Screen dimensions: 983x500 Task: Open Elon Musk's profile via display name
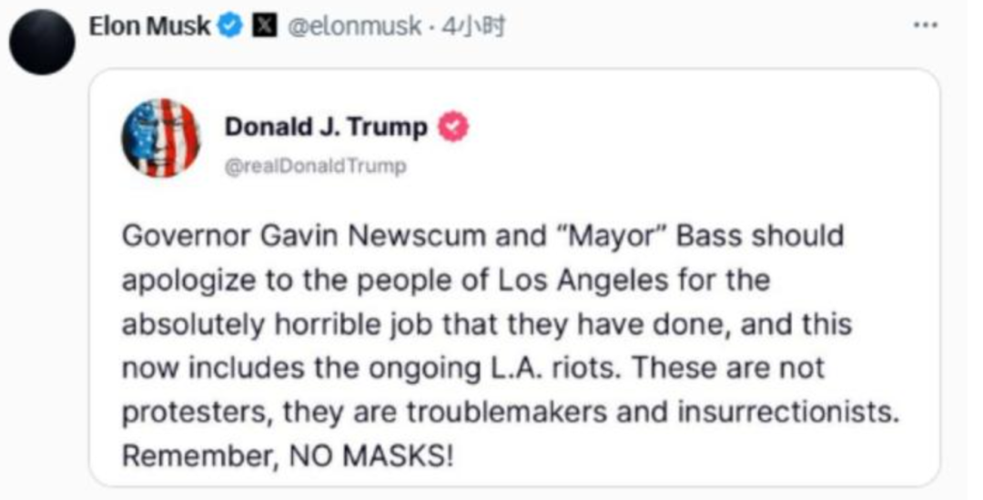149,26
